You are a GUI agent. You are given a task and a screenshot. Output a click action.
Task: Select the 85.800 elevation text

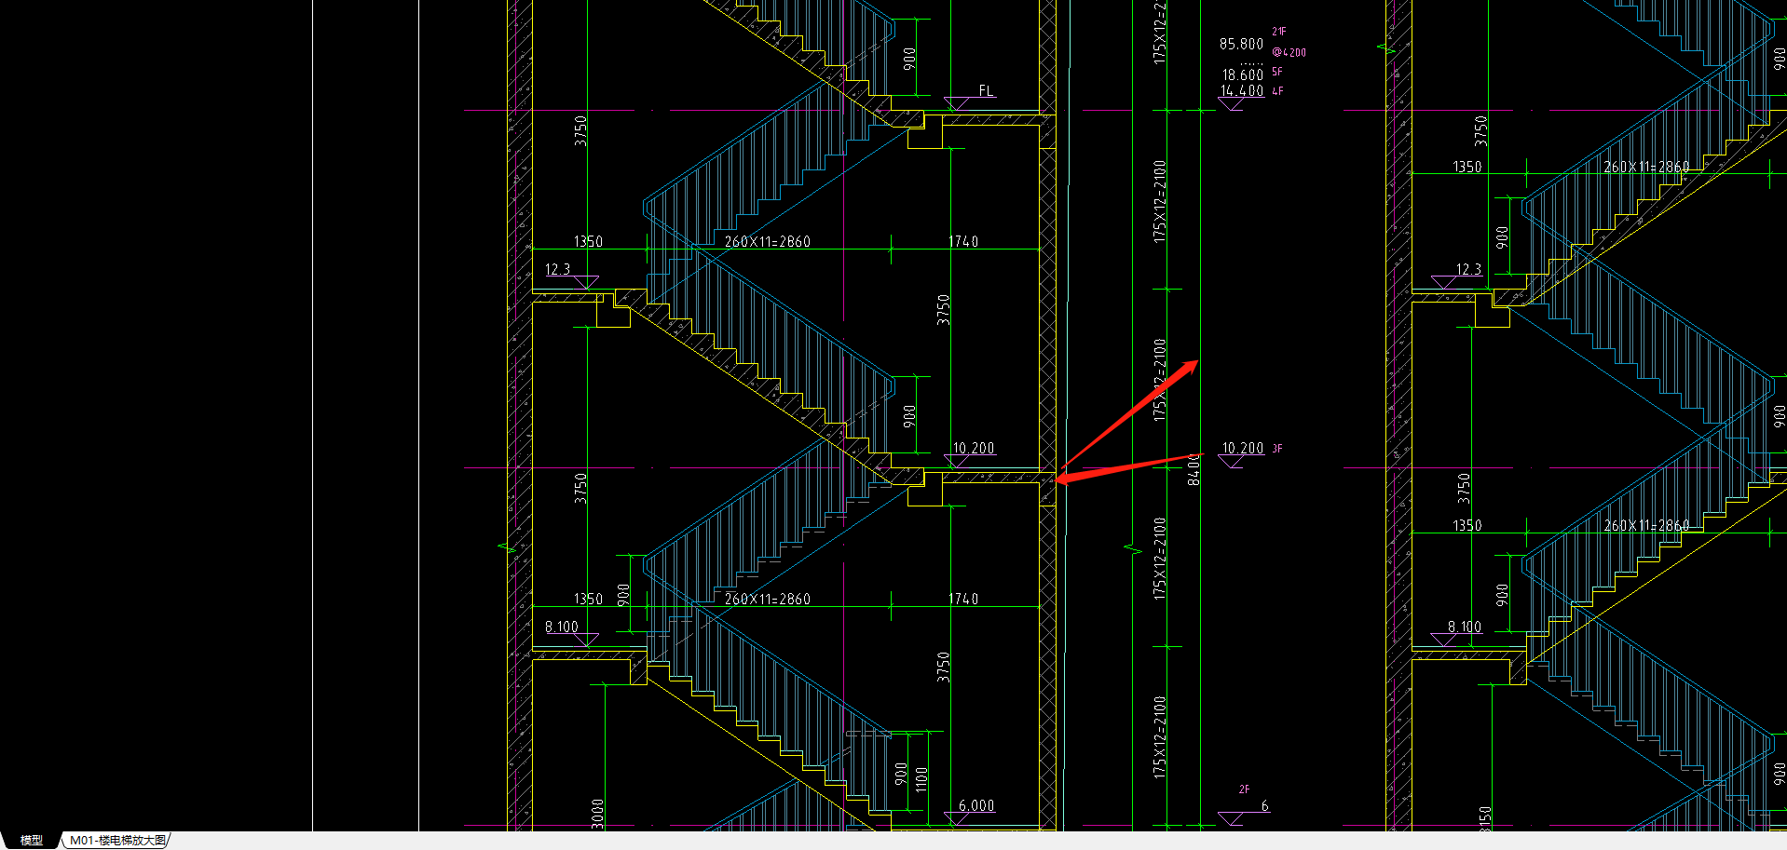point(1241,44)
